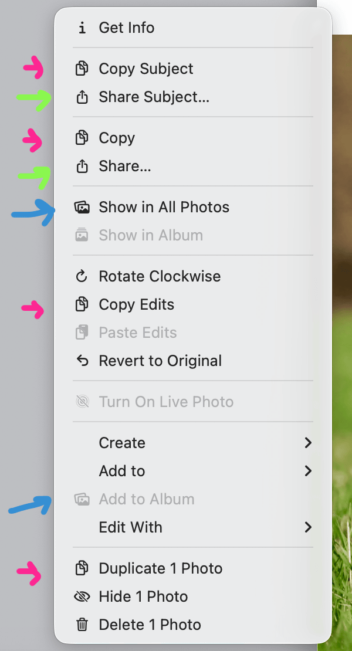This screenshot has width=352, height=651.
Task: Choose Copy Edits from the menu
Action: pos(136,304)
